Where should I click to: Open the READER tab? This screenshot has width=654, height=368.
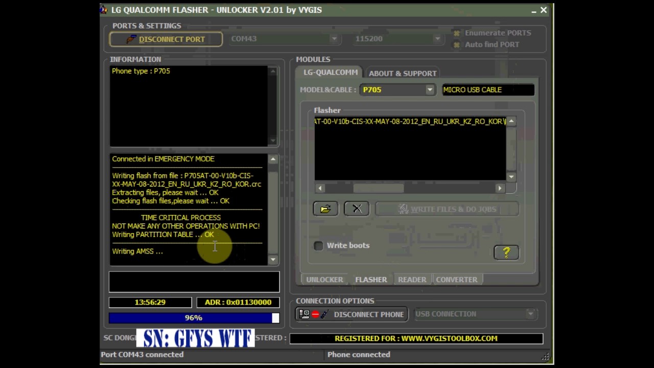(412, 280)
